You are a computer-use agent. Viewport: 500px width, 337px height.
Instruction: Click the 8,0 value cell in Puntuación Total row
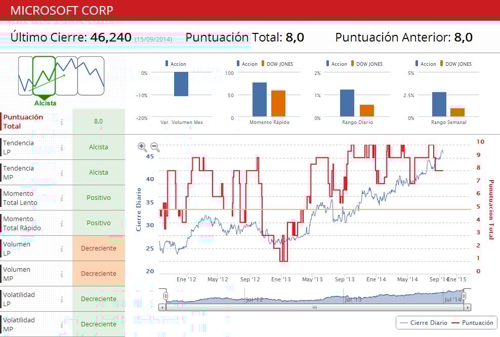pyautogui.click(x=99, y=121)
